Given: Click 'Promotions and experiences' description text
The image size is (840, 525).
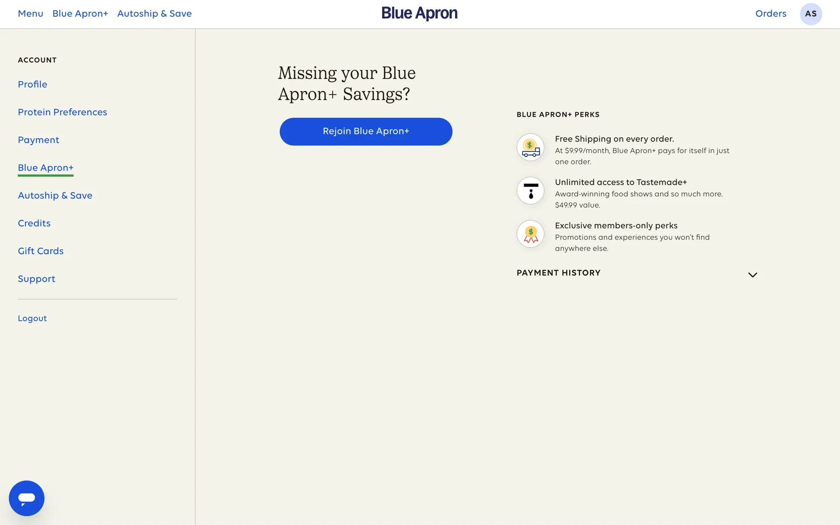Looking at the screenshot, I should (x=632, y=243).
